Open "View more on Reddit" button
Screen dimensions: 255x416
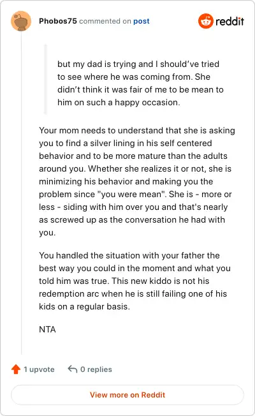coord(127,395)
